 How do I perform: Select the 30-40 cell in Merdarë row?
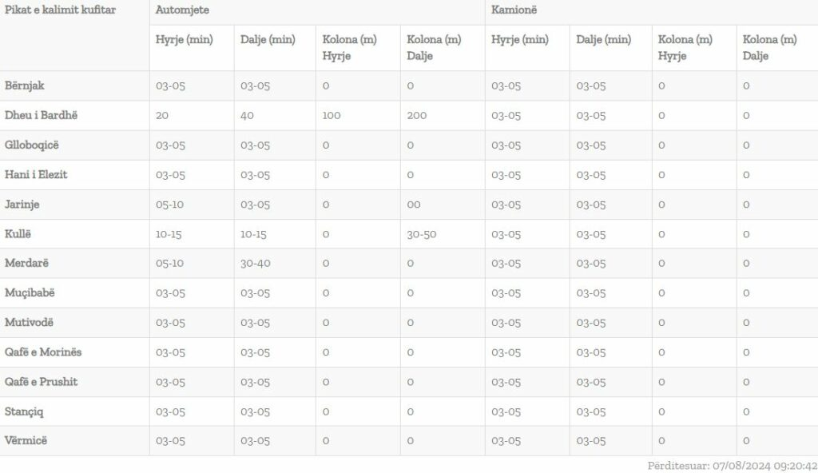[x=256, y=263]
